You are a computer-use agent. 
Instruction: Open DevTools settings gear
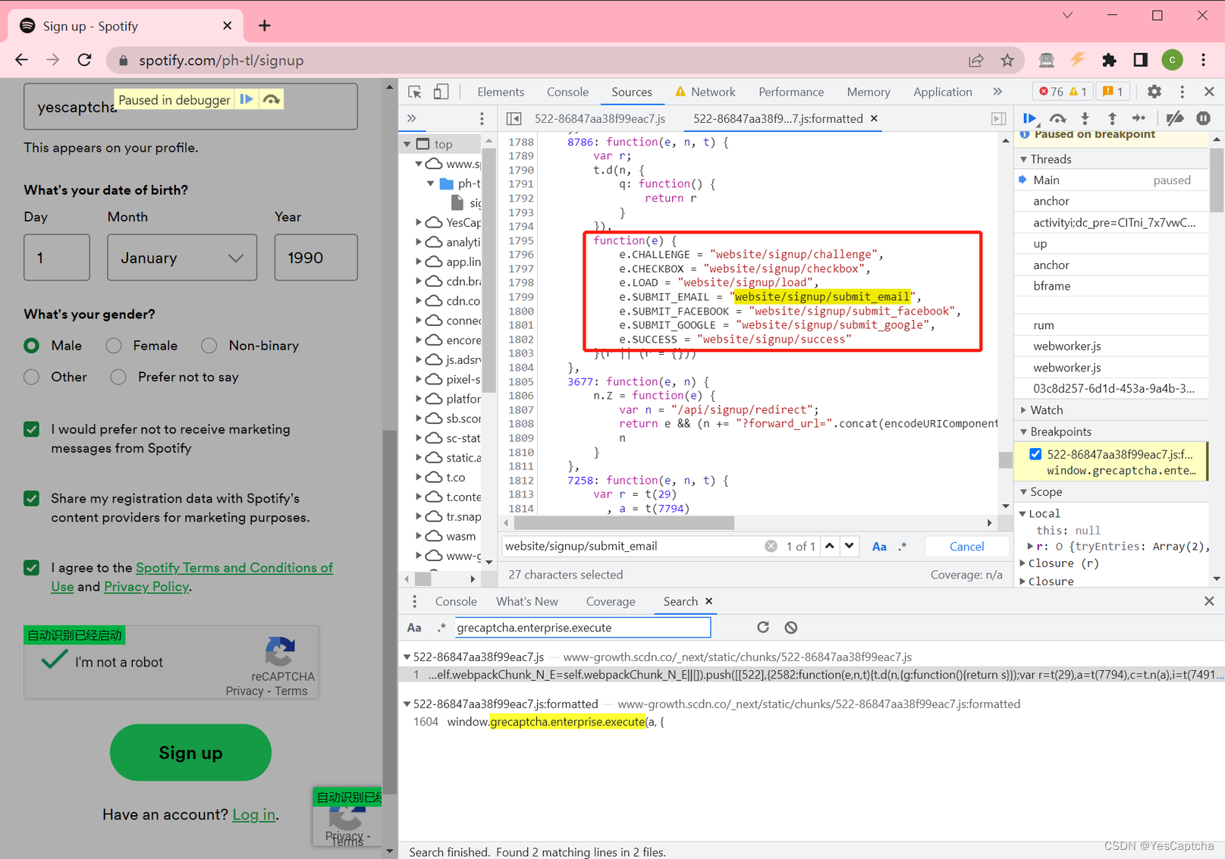click(x=1154, y=92)
